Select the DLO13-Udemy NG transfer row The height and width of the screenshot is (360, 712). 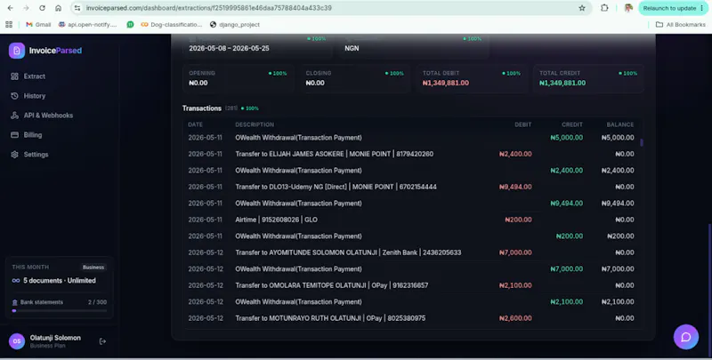pos(411,187)
